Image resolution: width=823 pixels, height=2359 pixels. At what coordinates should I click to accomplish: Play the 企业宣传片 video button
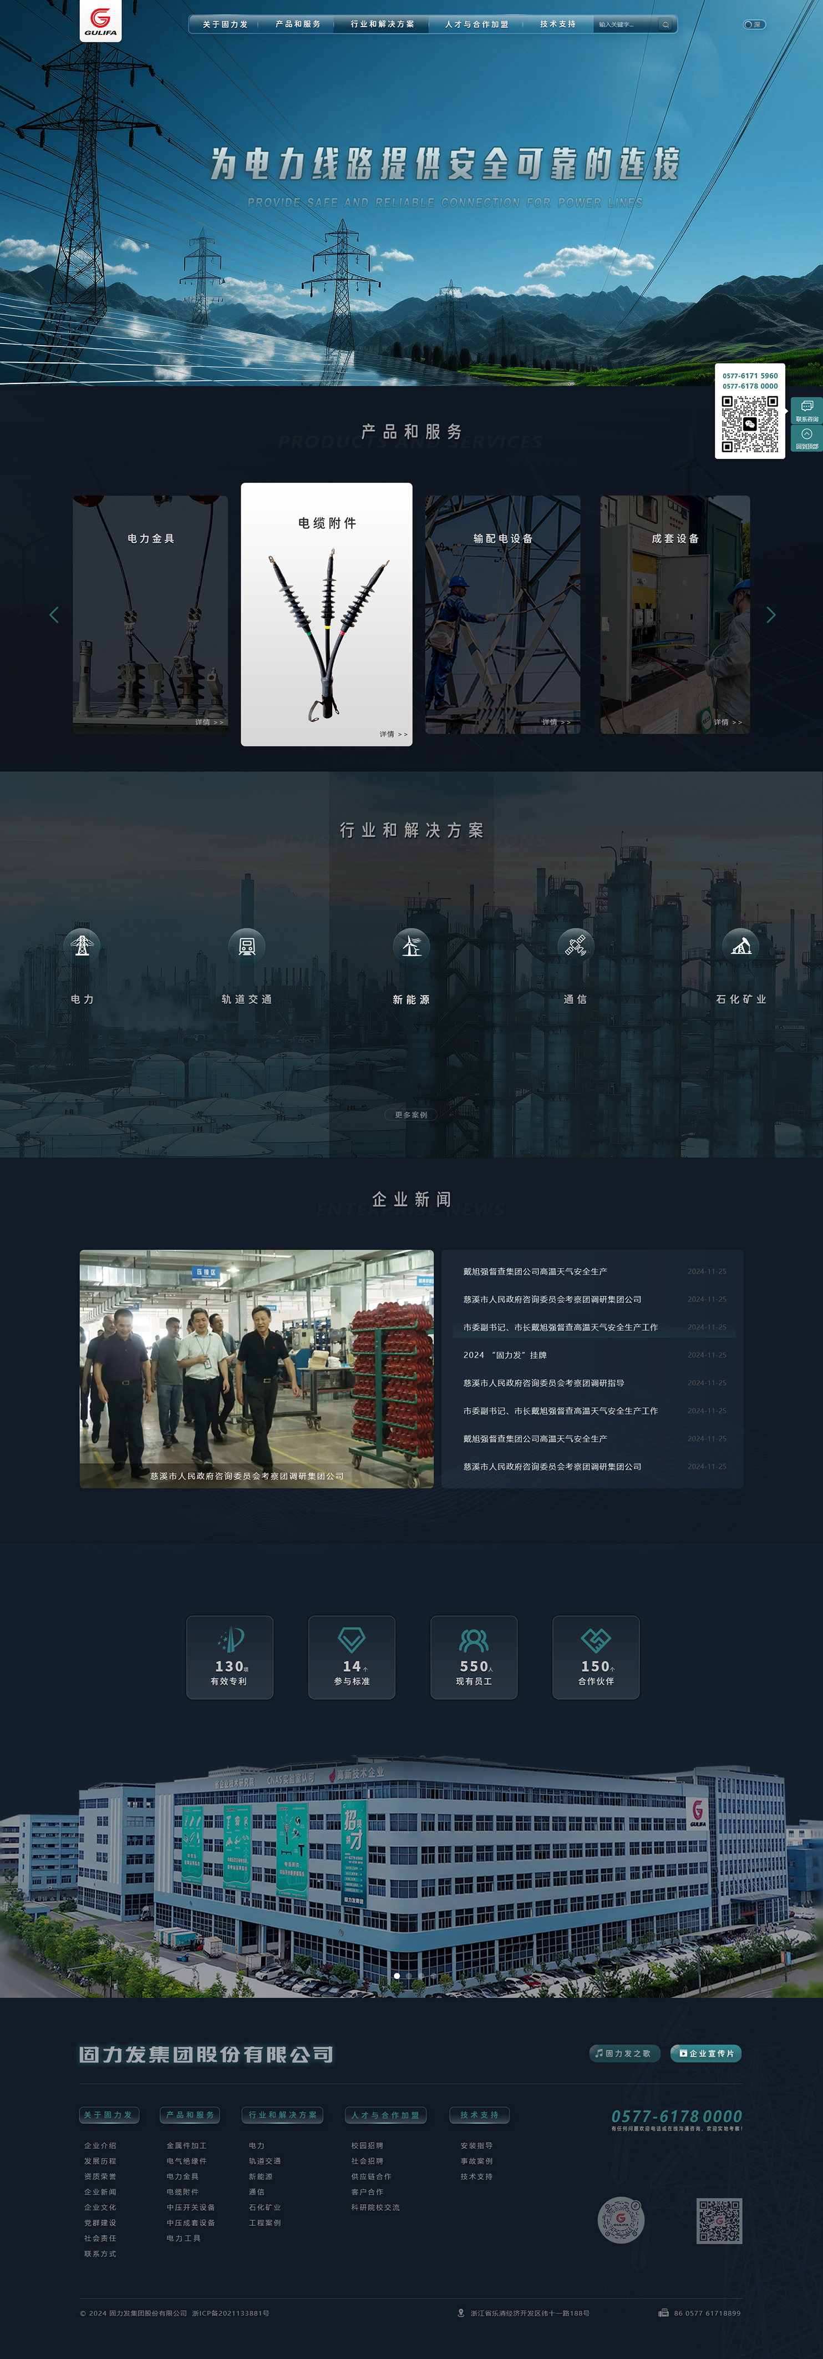706,2053
